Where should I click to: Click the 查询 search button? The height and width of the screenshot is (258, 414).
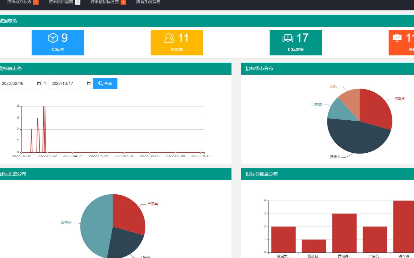pos(105,83)
